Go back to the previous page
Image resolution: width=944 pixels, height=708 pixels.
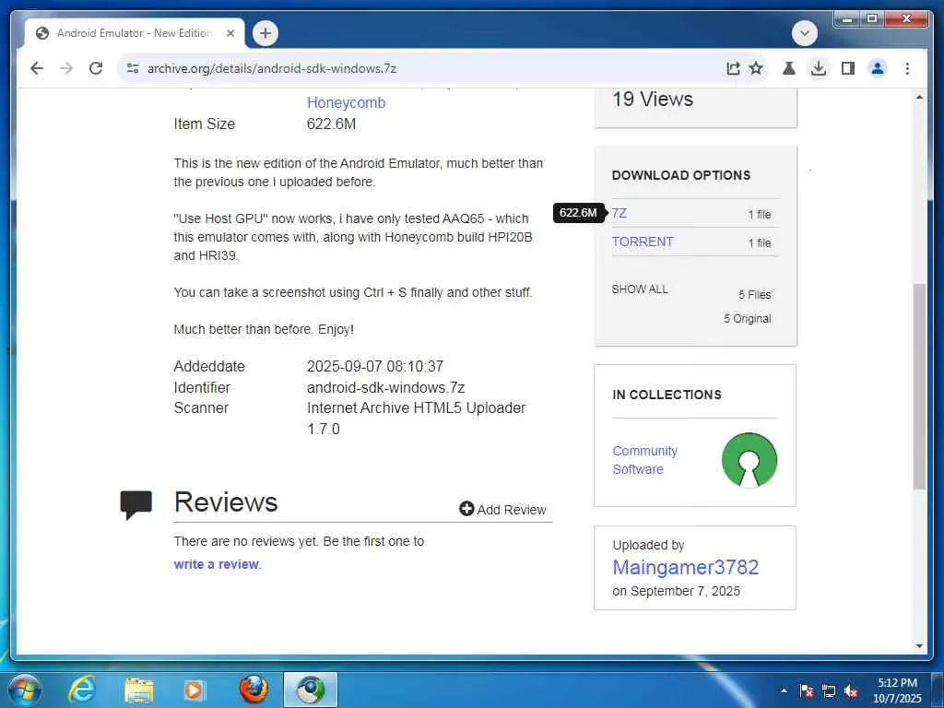[x=37, y=68]
